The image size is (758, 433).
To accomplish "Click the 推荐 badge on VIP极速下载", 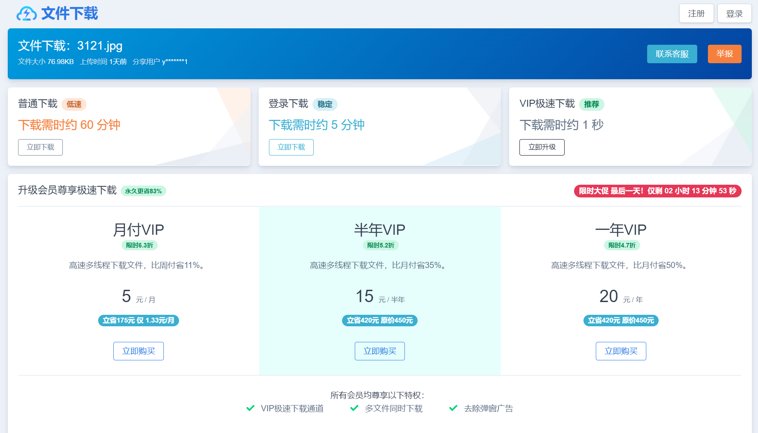I will click(x=591, y=104).
